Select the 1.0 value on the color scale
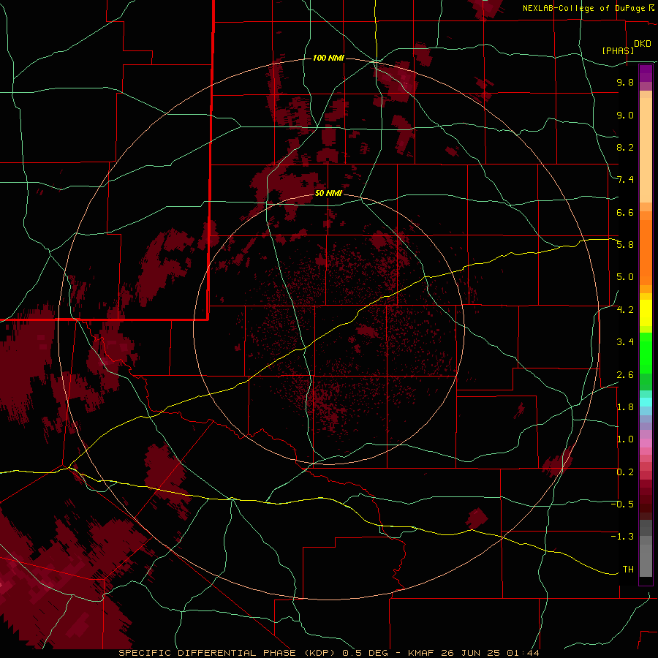Viewport: 658px width, 658px height. [x=625, y=439]
